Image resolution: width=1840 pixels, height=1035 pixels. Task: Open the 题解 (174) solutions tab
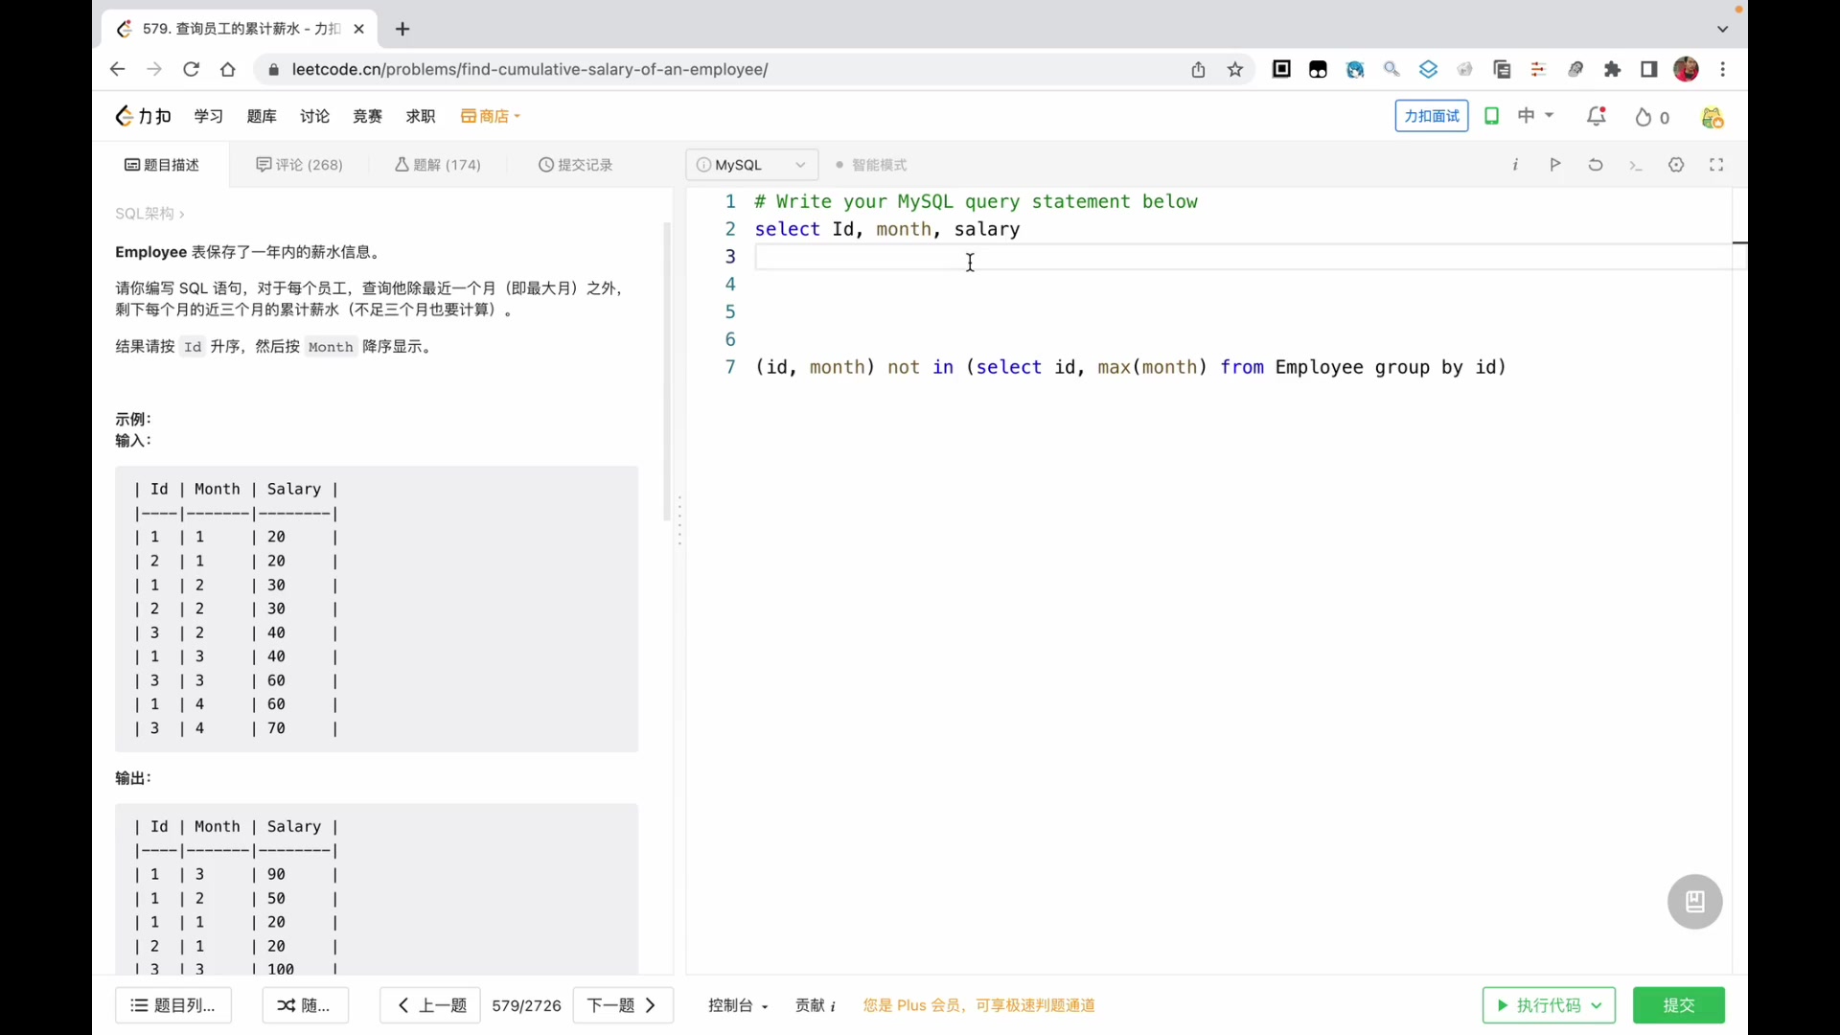click(x=438, y=165)
